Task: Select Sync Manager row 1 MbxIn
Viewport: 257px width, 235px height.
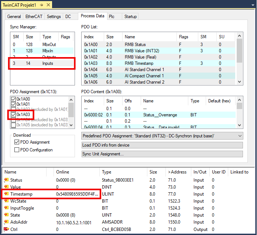Action: (x=42, y=51)
